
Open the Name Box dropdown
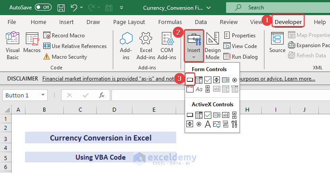click(43, 95)
